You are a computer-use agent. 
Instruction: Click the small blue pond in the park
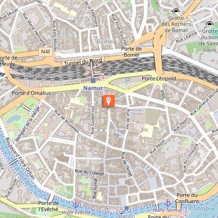tap(13, 119)
